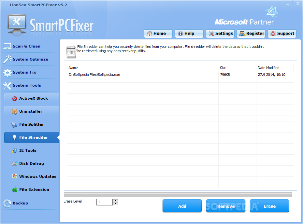This screenshot has width=303, height=224.
Task: Click the Disk Defrag drive icon
Action: pos(15,163)
